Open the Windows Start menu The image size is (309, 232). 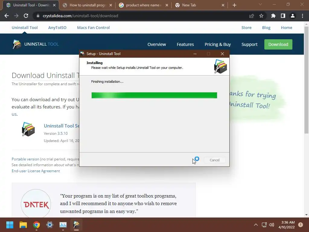coord(10,225)
